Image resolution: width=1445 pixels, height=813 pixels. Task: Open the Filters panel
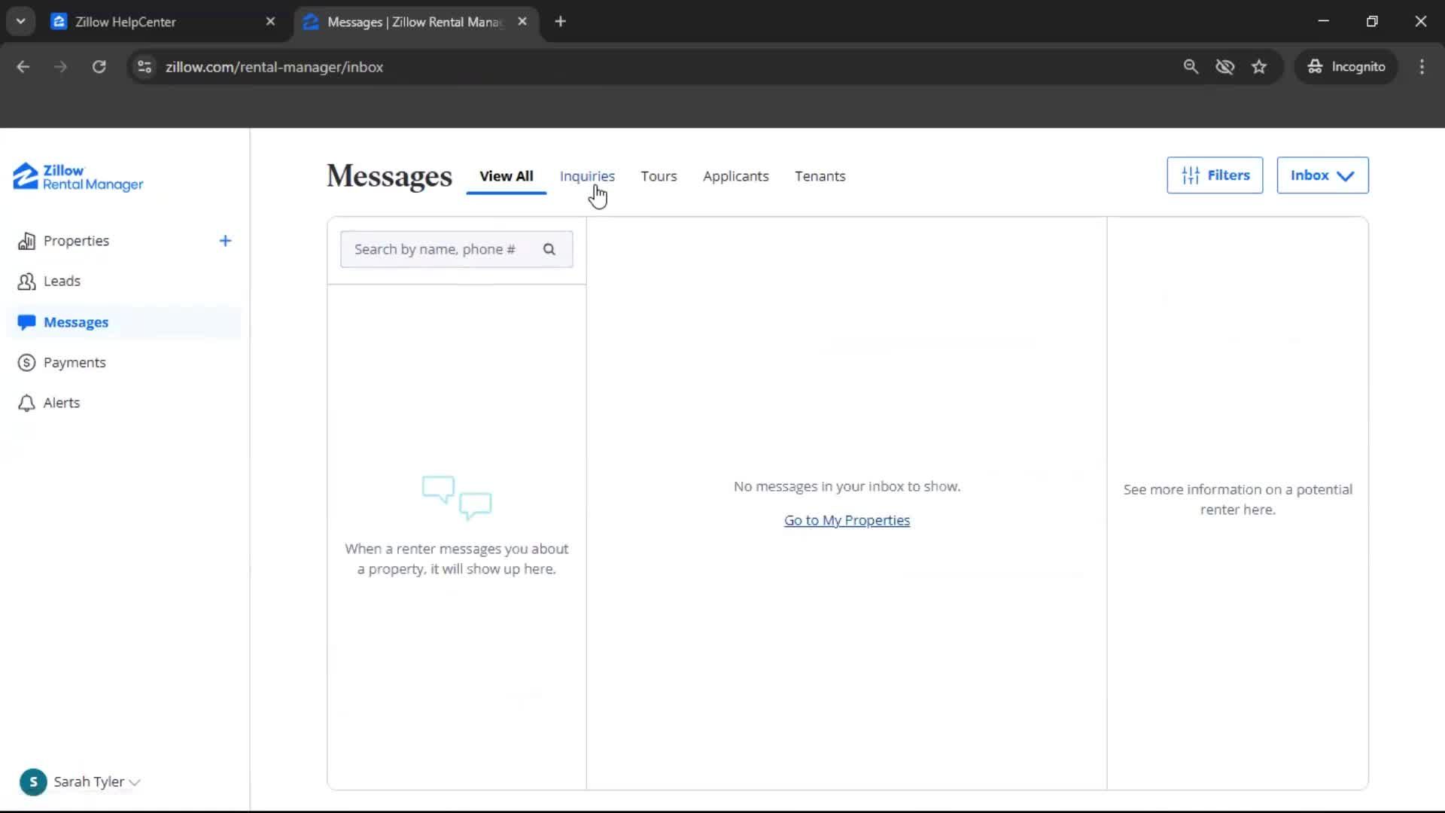tap(1214, 175)
